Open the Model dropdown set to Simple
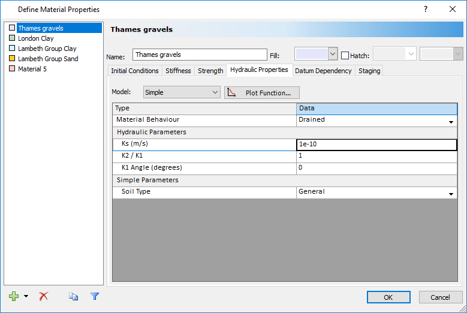467x313 pixels. click(182, 92)
